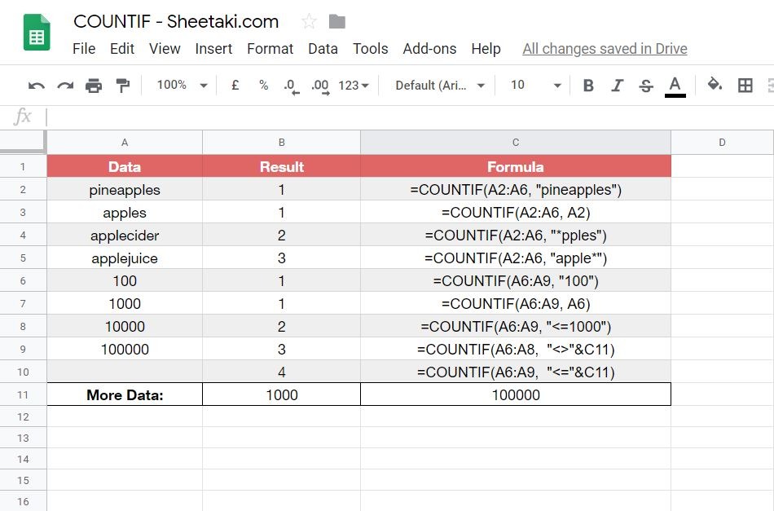Open the text color picker
This screenshot has height=511, width=774.
point(674,85)
